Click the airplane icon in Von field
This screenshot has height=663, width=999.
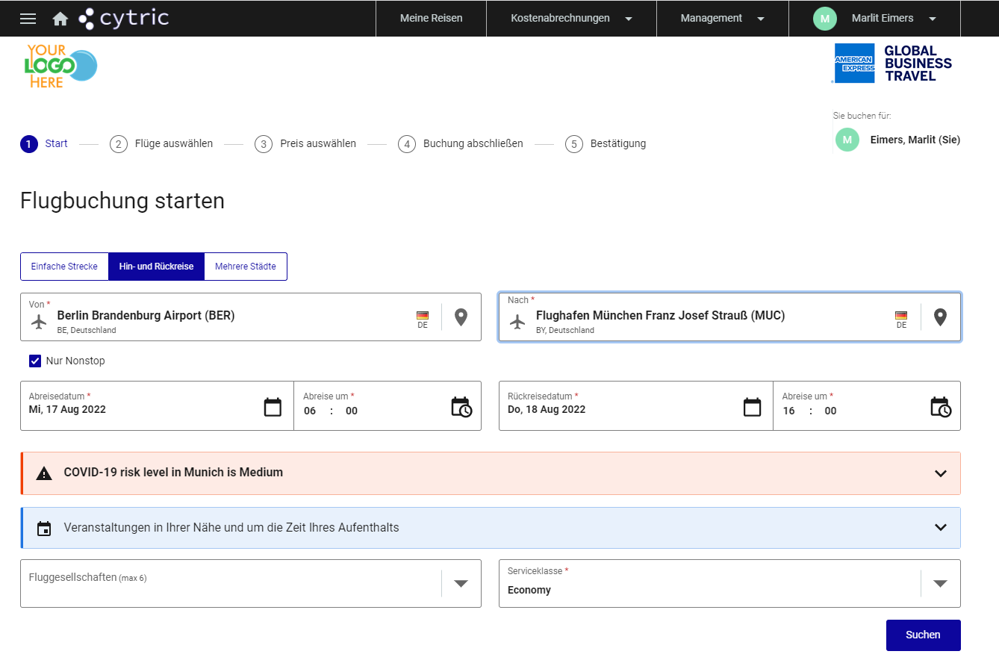39,321
